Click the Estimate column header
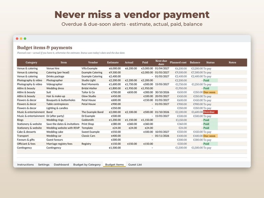 point(113,62)
